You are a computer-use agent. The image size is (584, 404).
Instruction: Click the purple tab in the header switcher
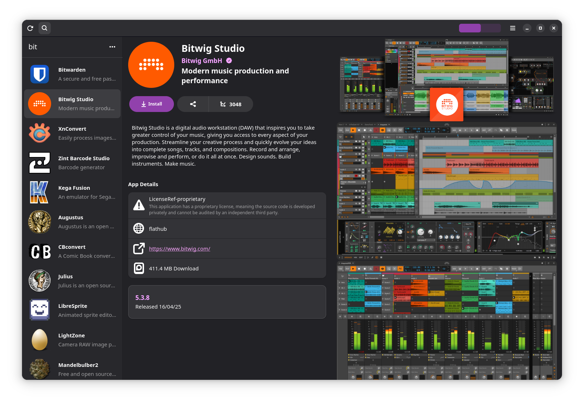tap(470, 28)
